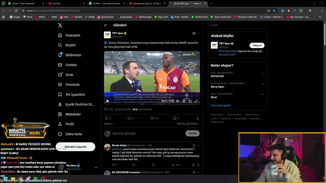Click the X logo in the sidebar

pos(60,25)
